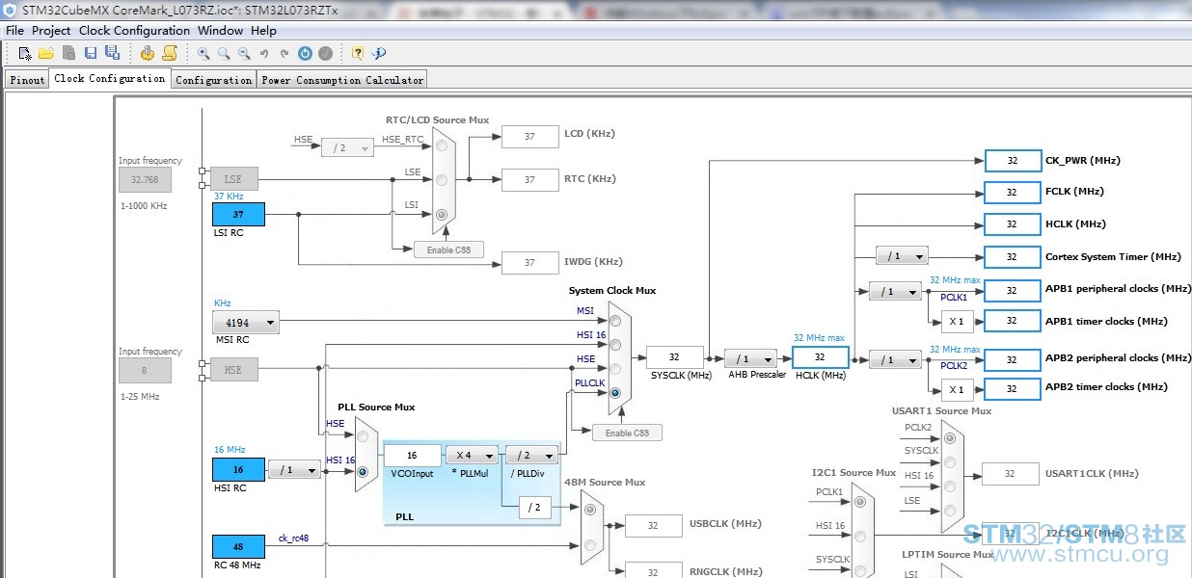Click the HSE oscillator block

232,369
